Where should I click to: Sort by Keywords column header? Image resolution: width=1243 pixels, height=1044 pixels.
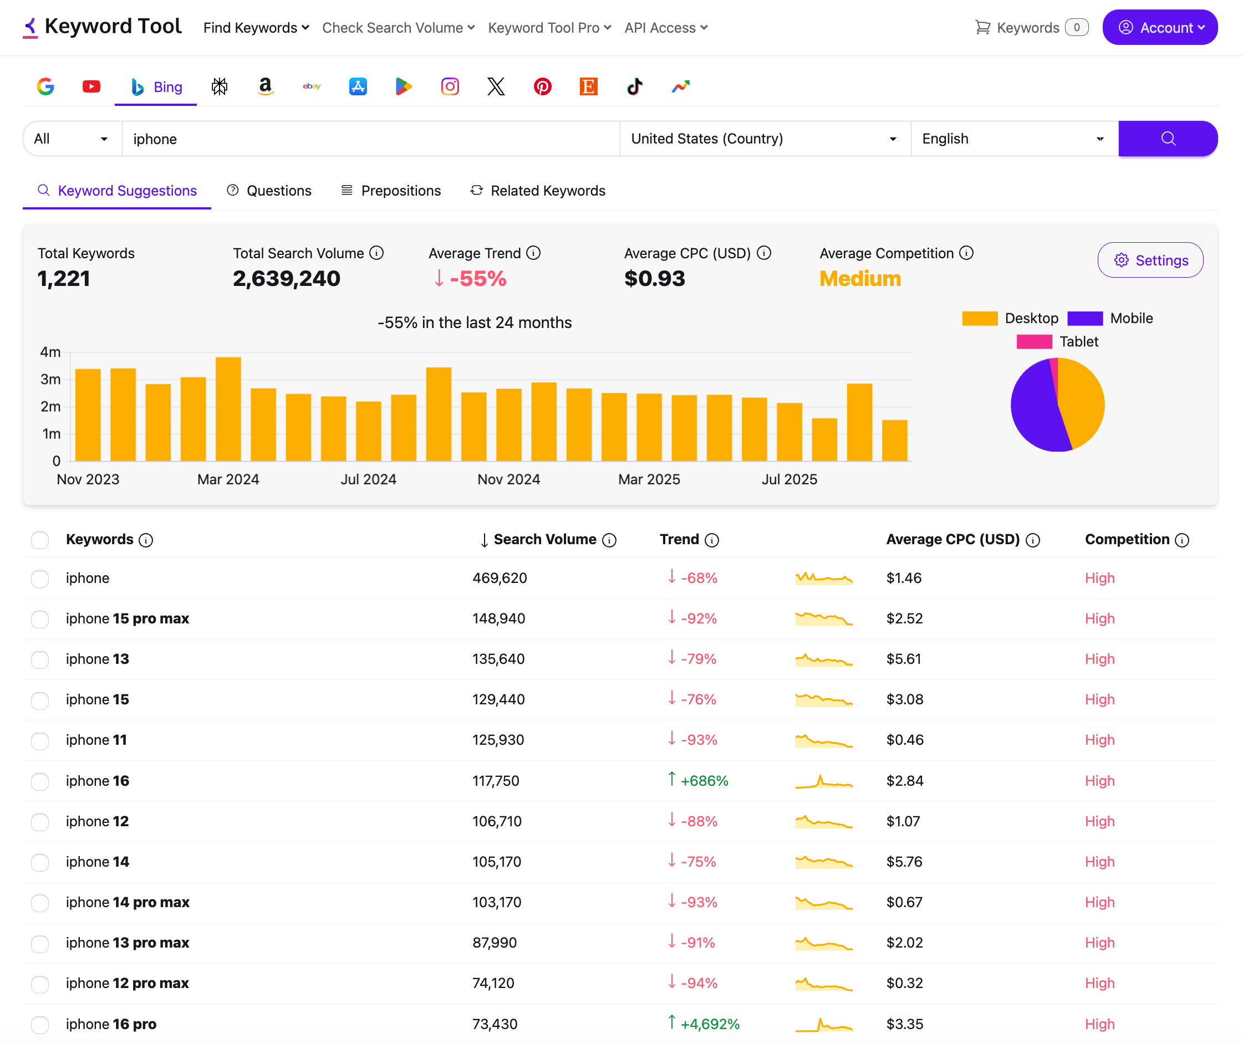point(99,540)
